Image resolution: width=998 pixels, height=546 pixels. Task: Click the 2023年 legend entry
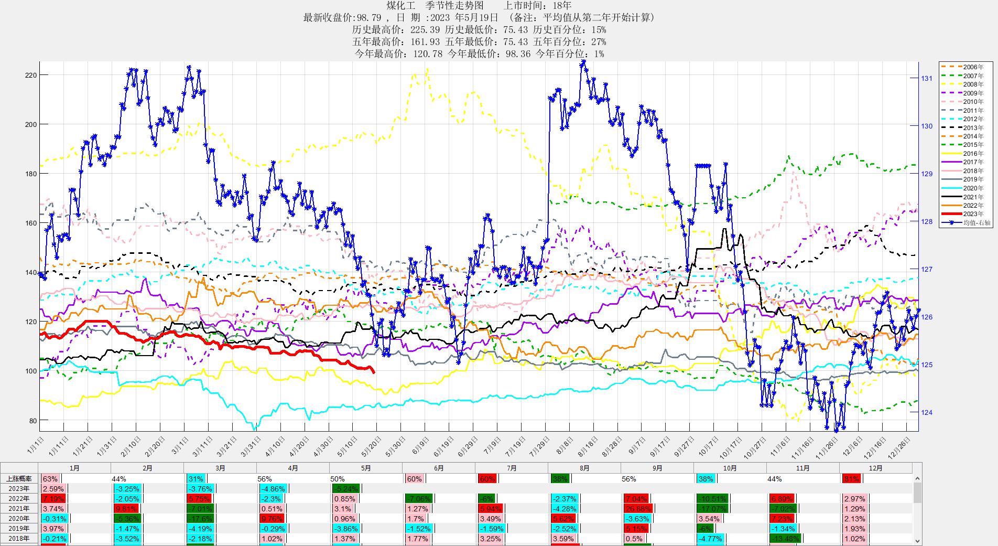(x=973, y=214)
